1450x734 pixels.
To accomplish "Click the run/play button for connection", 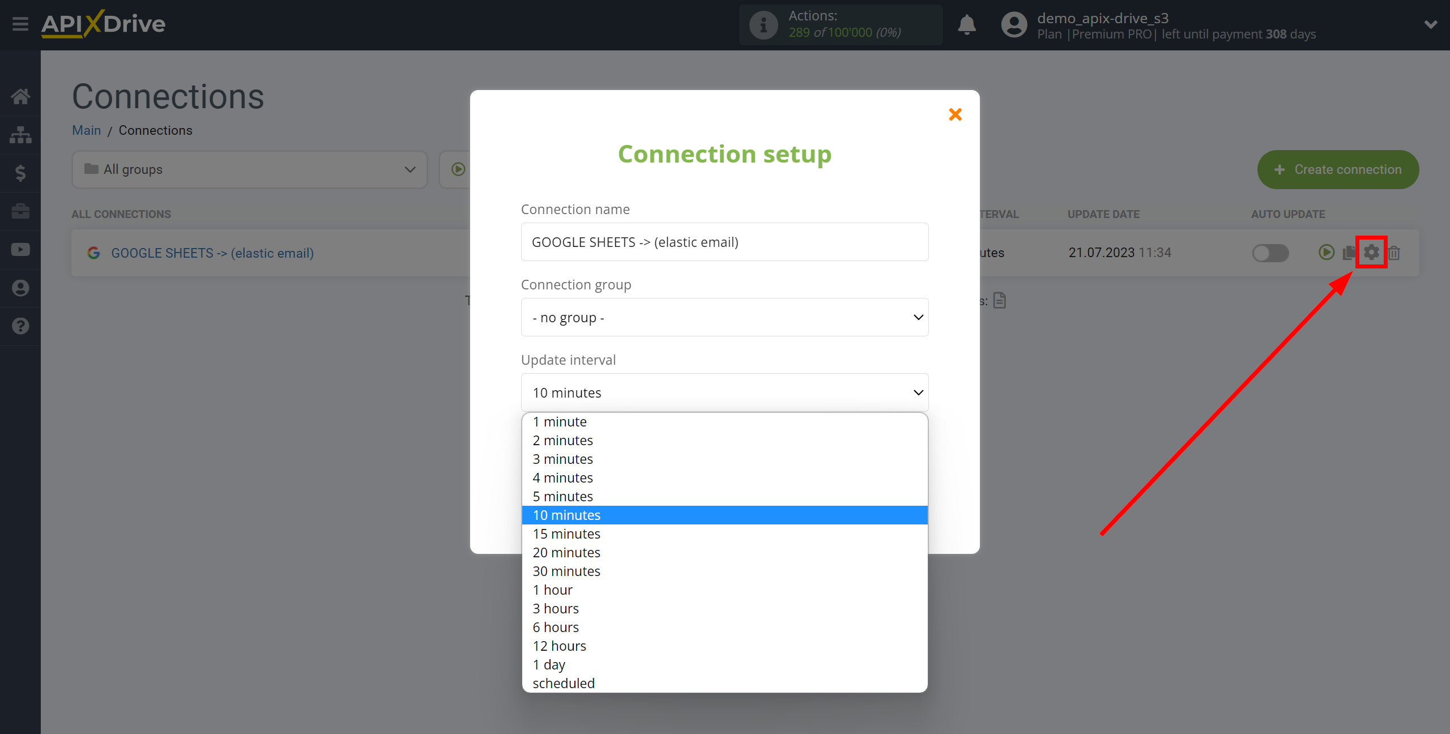I will pos(1325,253).
